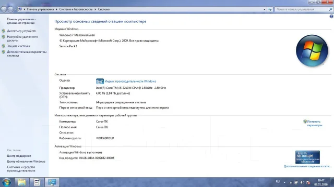Select the Windows 7 edition text
334x187 pixels.
point(77,35)
